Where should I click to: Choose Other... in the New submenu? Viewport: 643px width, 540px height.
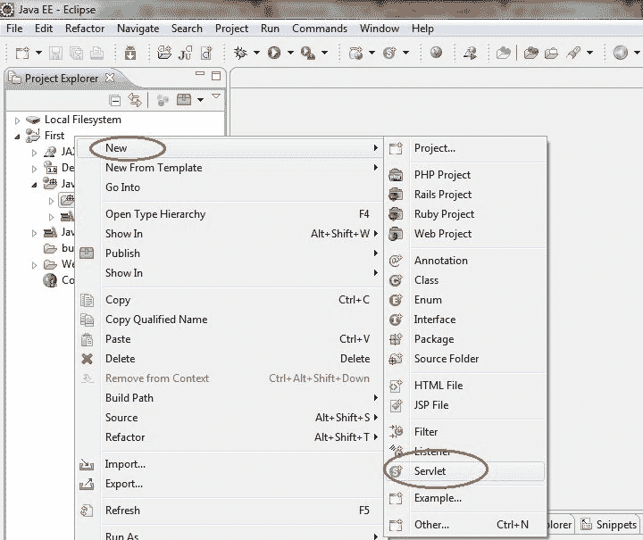[x=465, y=525]
